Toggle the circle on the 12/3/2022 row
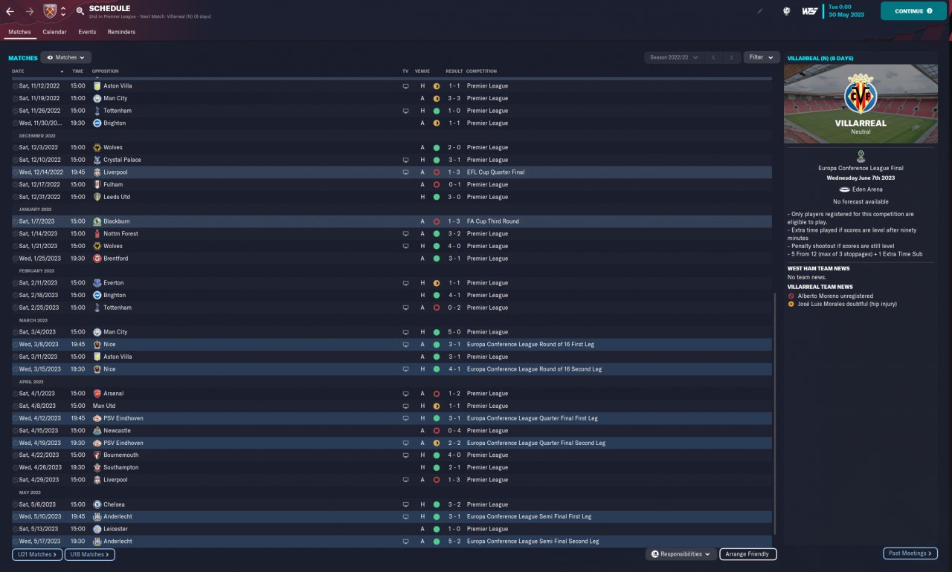Image resolution: width=952 pixels, height=572 pixels. pos(15,148)
